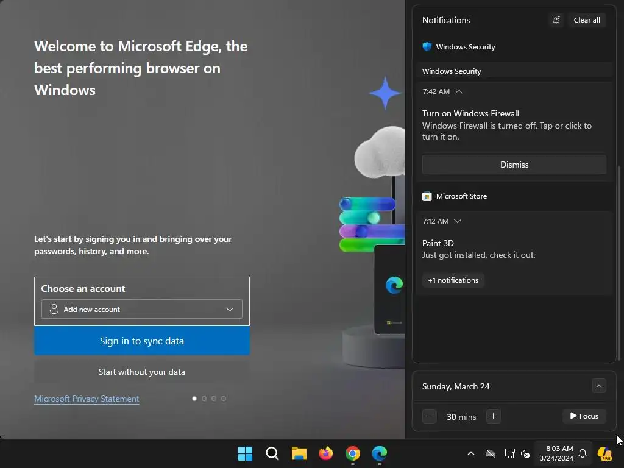624x468 pixels.
Task: Go to second welcome page dot
Action: (x=204, y=399)
